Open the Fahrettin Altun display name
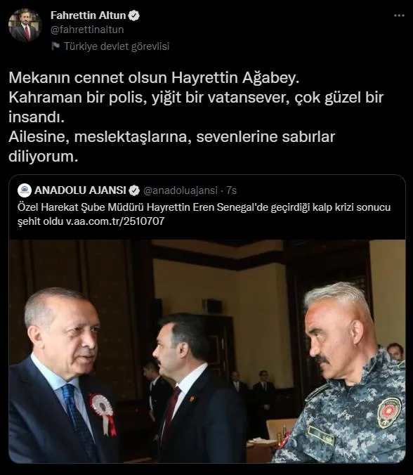 (x=88, y=15)
